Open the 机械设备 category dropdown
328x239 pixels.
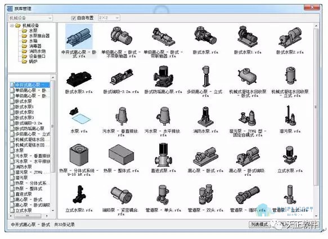pyautogui.click(x=30, y=18)
